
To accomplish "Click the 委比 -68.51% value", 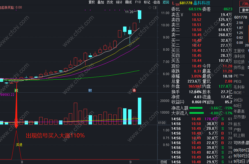I will click(194, 9).
